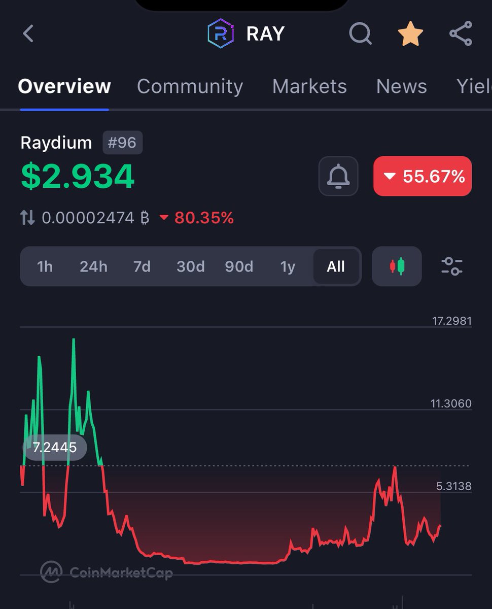Open the News tab
Viewport: 492px width, 609px height.
(401, 86)
